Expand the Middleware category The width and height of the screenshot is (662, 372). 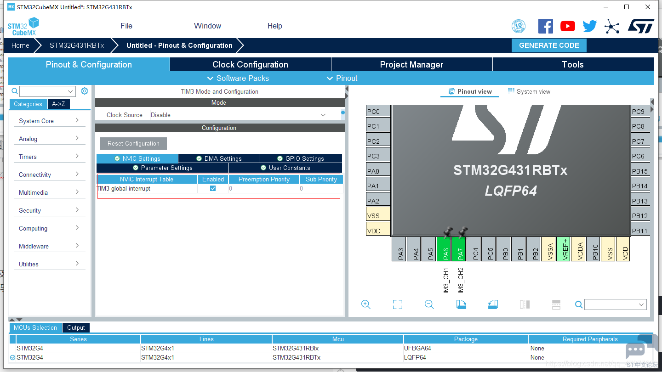point(50,246)
